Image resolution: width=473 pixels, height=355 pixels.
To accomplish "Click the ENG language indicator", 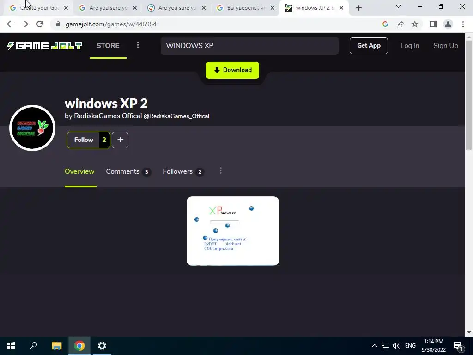I will pyautogui.click(x=410, y=346).
